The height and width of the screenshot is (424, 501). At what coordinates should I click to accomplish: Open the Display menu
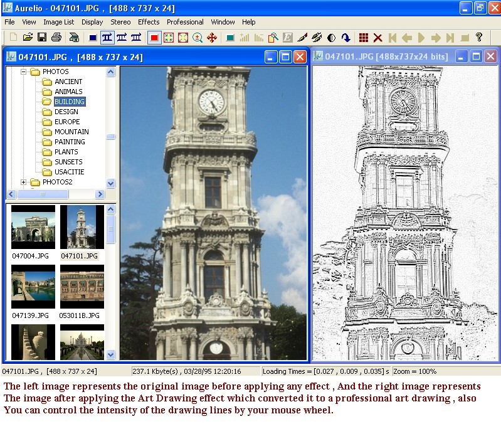pyautogui.click(x=92, y=22)
